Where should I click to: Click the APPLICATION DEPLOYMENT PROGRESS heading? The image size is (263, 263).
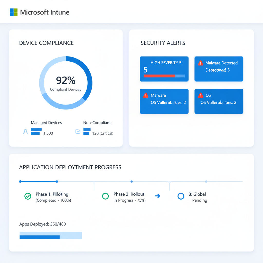(x=70, y=167)
